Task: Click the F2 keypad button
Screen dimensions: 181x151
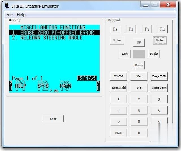Action: click(x=131, y=29)
